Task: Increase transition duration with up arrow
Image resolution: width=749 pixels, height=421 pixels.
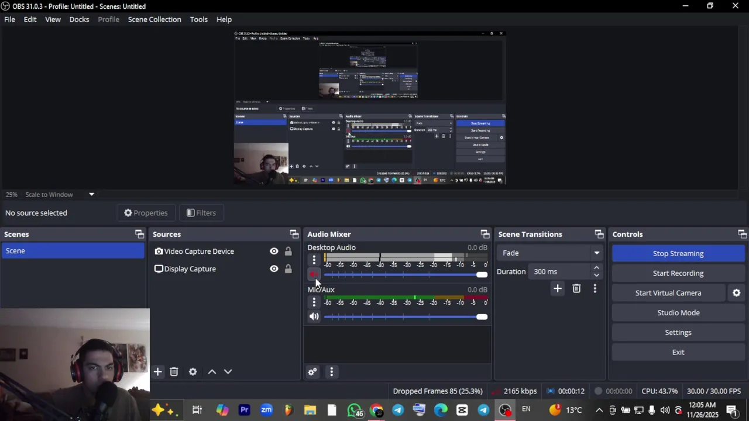Action: pyautogui.click(x=596, y=268)
